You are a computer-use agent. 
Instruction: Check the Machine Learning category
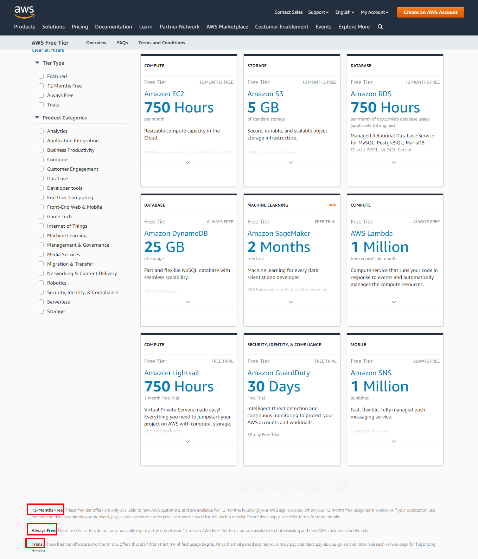point(41,235)
